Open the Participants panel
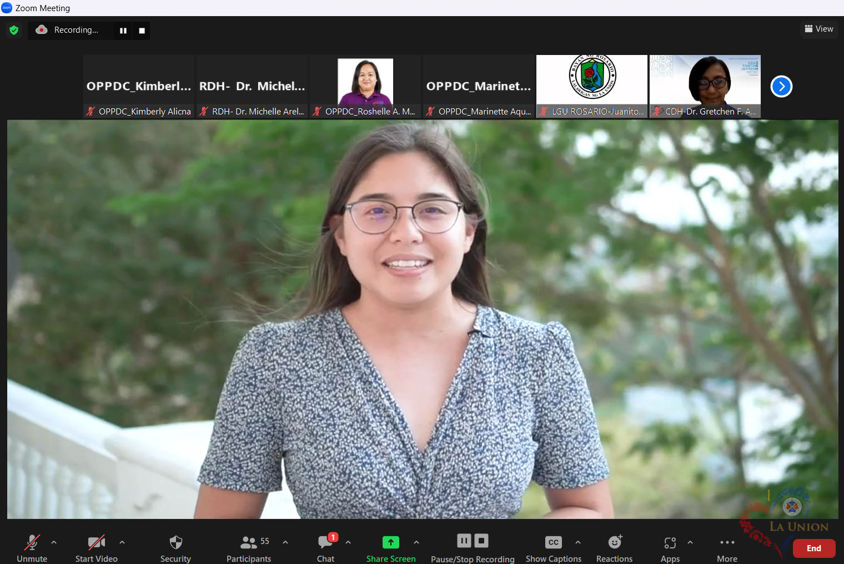This screenshot has width=844, height=564. pos(249,548)
